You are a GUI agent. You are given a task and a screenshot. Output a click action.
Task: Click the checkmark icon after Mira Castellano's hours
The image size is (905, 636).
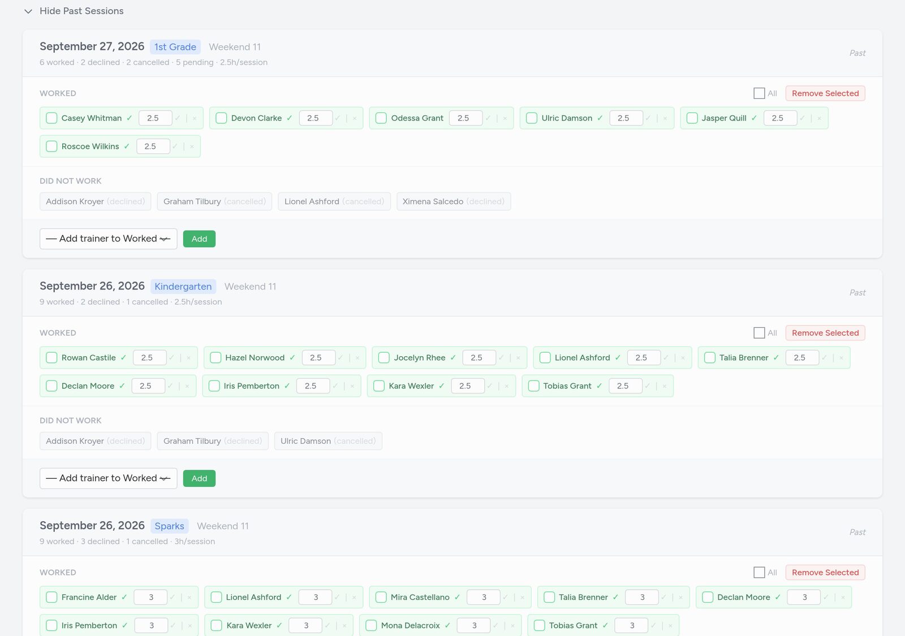[x=505, y=598]
